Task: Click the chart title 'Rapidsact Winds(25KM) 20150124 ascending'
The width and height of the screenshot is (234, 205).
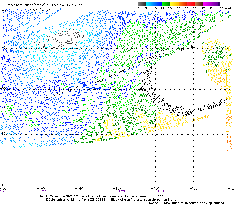Action: [x=44, y=5]
